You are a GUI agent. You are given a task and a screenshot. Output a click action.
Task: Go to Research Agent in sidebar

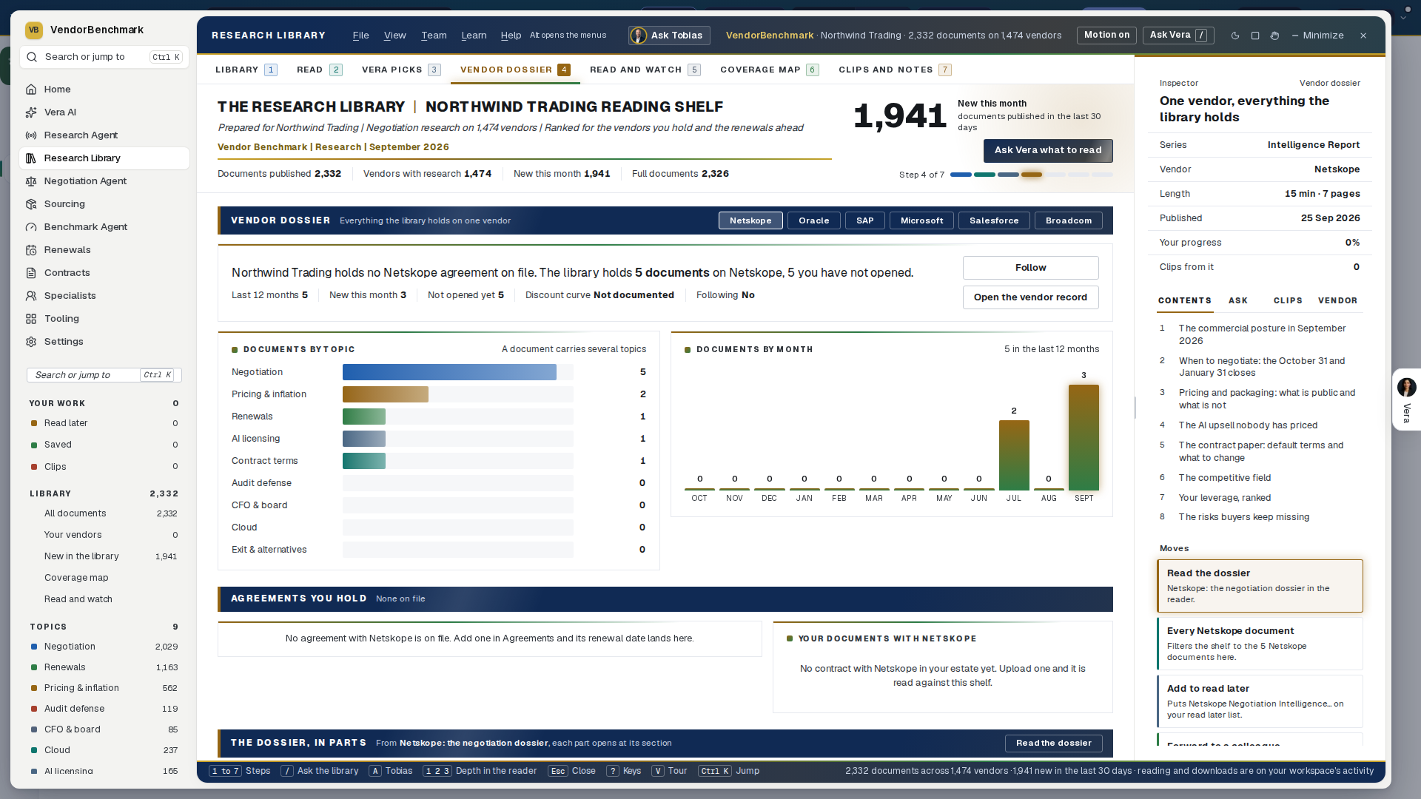pyautogui.click(x=104, y=135)
